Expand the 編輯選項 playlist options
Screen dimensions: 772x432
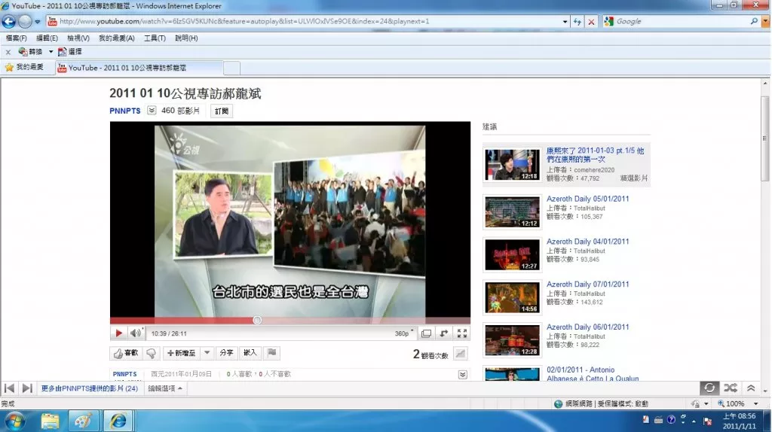[165, 388]
